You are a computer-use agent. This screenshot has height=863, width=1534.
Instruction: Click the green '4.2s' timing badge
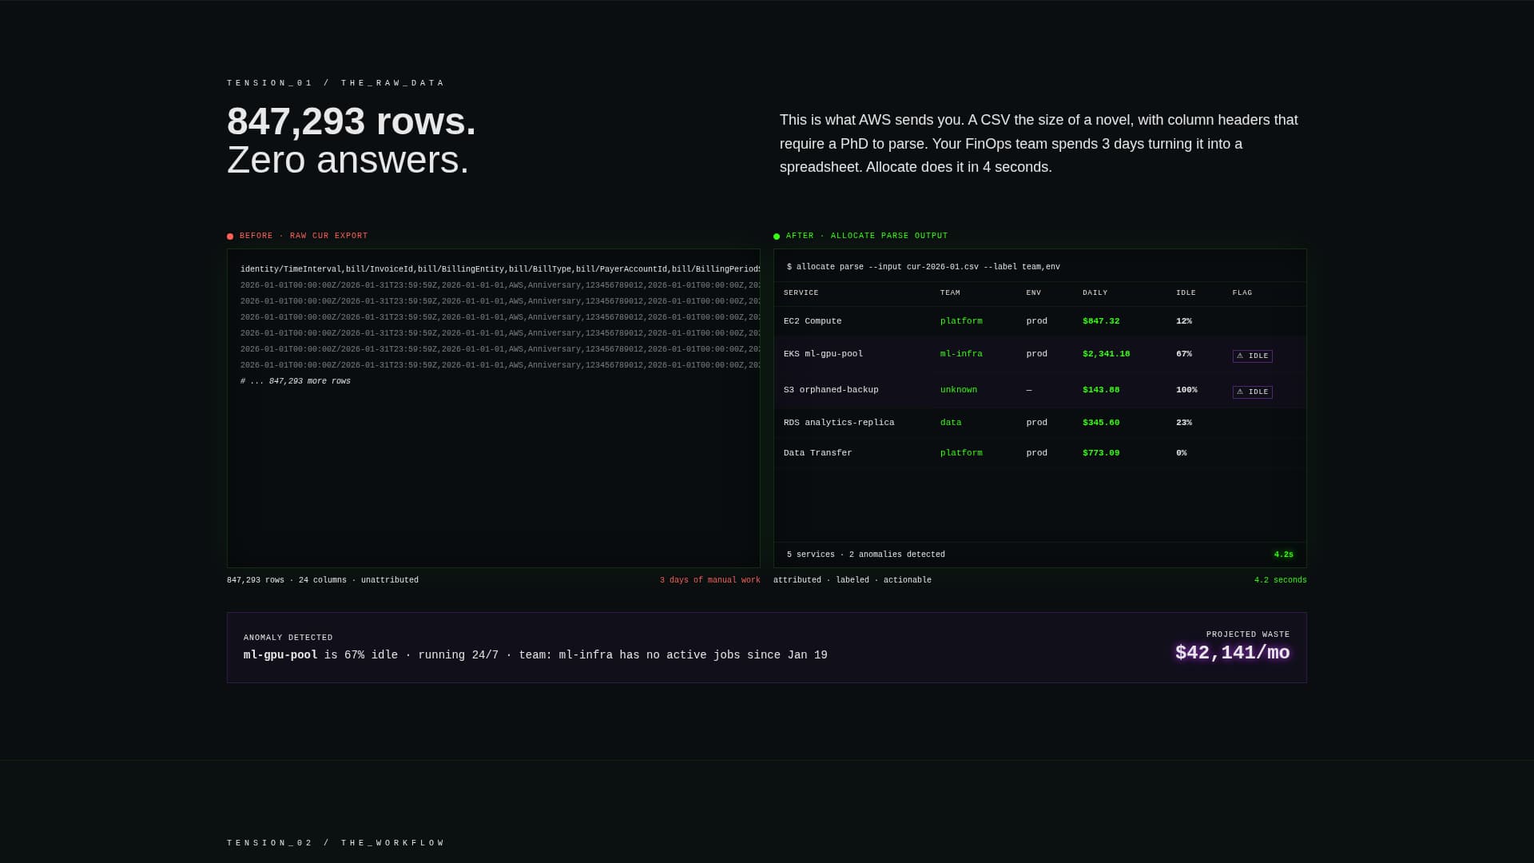1284,555
